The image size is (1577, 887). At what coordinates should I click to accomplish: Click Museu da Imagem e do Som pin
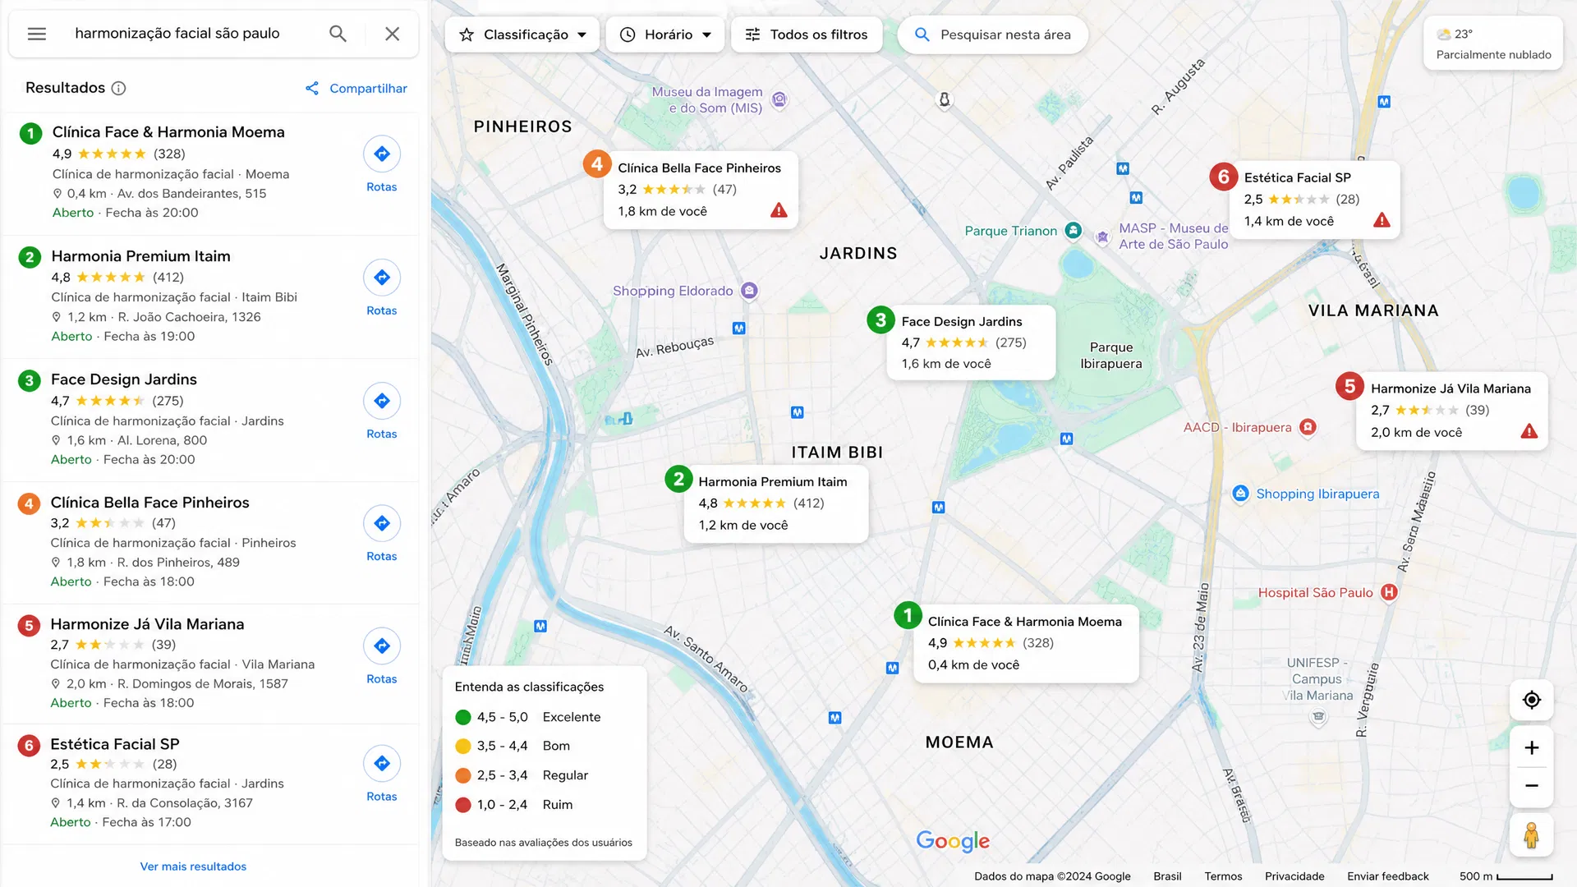point(779,99)
